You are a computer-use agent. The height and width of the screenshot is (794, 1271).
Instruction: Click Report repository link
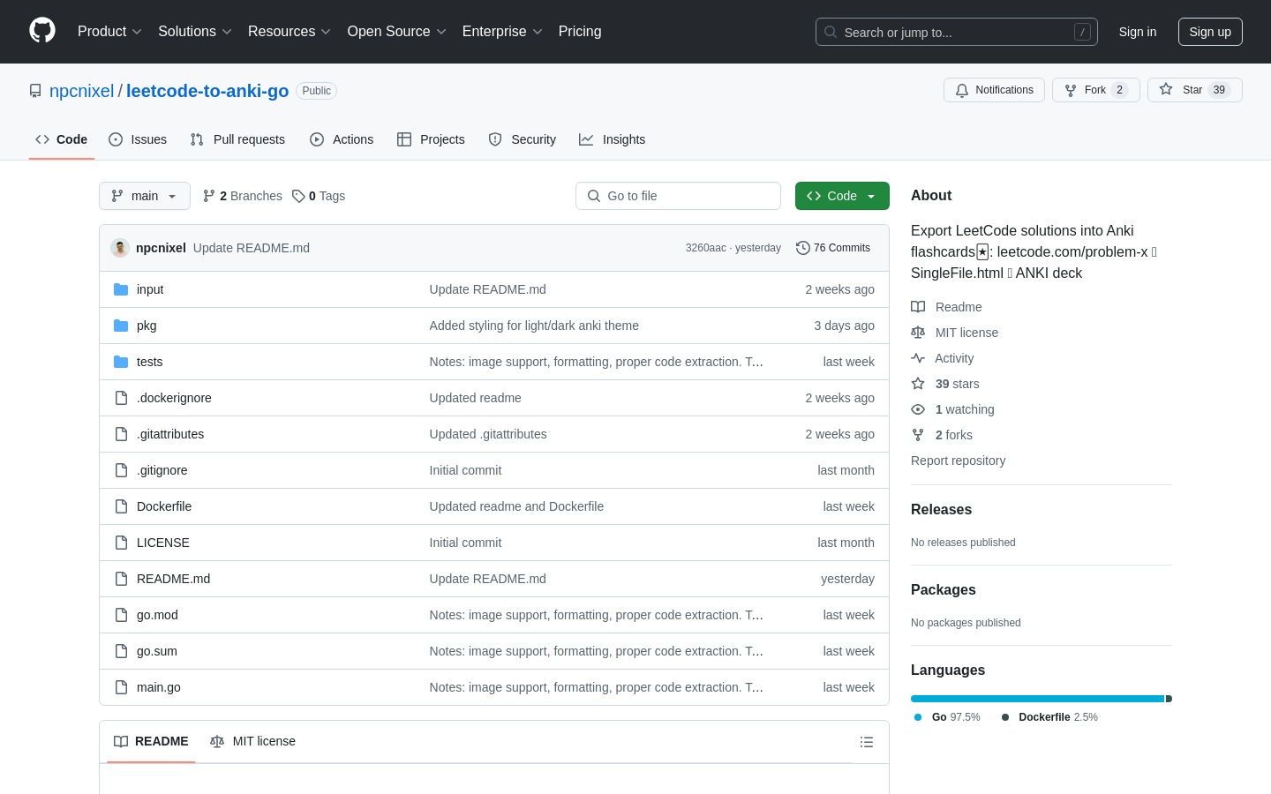coord(958,461)
